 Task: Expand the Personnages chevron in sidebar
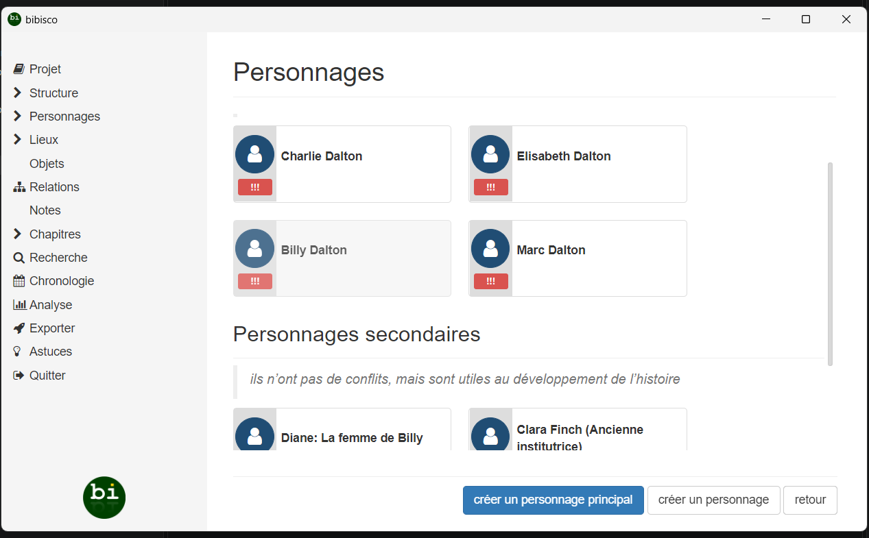point(18,117)
